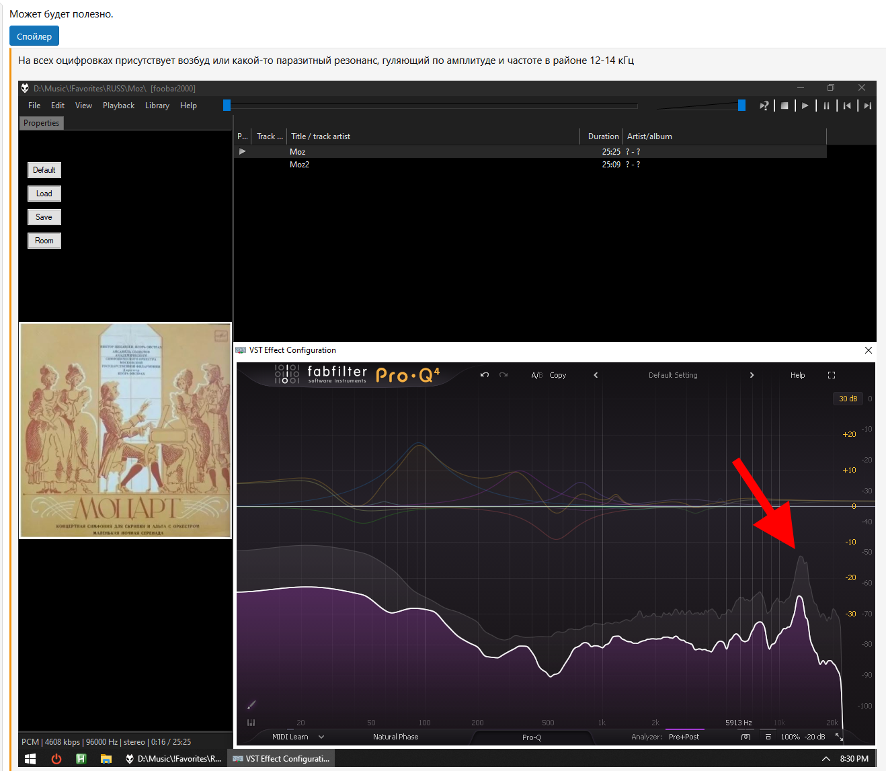Open the View menu

point(83,106)
